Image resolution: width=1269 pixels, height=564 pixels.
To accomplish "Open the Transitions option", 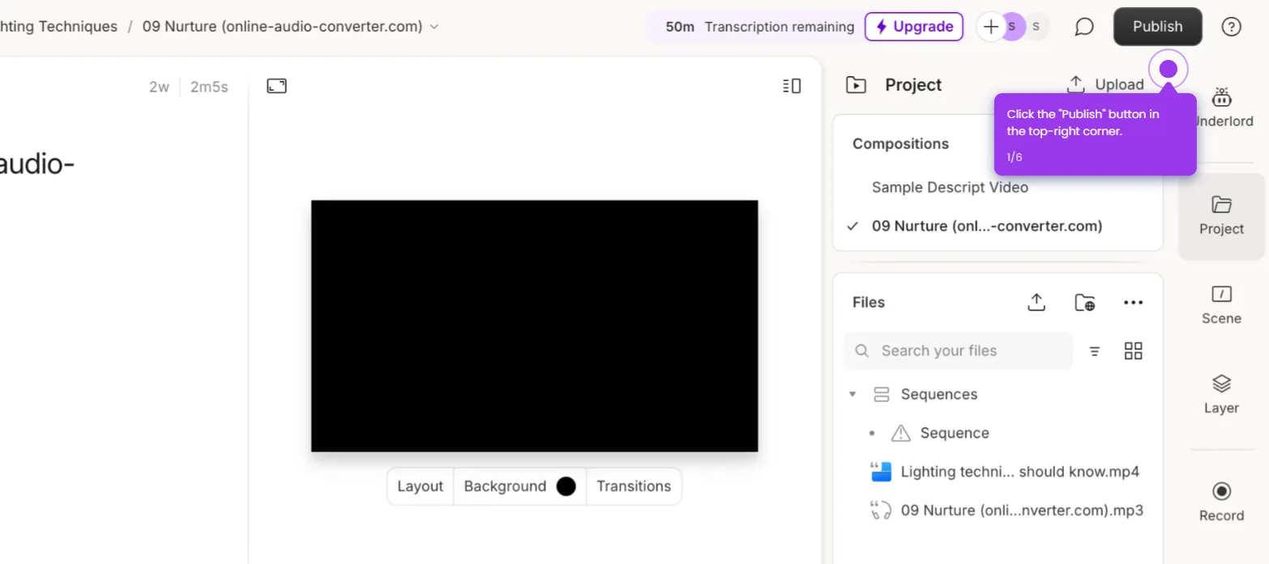I will (x=634, y=486).
